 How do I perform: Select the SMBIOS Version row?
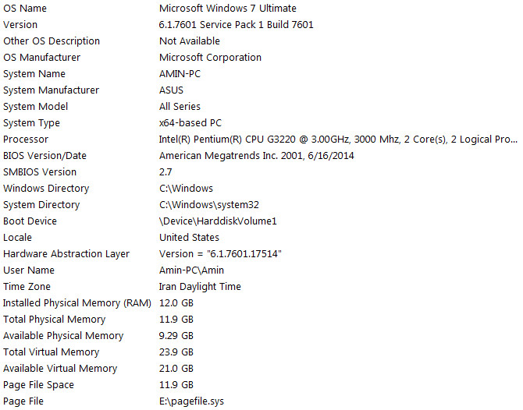(261, 171)
